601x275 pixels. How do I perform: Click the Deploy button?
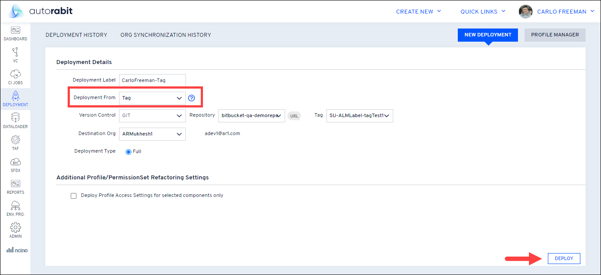pyautogui.click(x=564, y=259)
